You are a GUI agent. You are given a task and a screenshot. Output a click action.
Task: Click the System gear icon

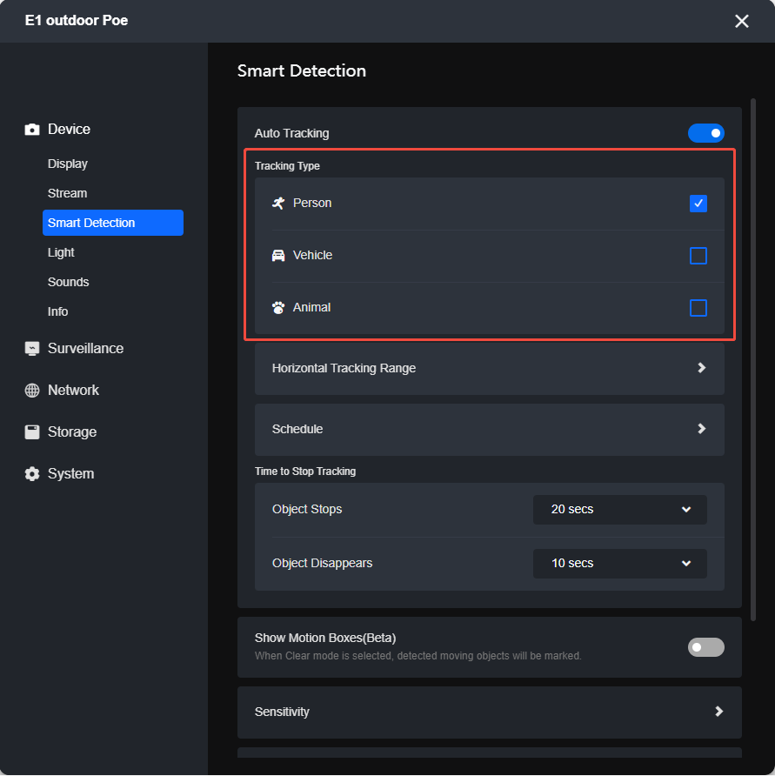[32, 474]
